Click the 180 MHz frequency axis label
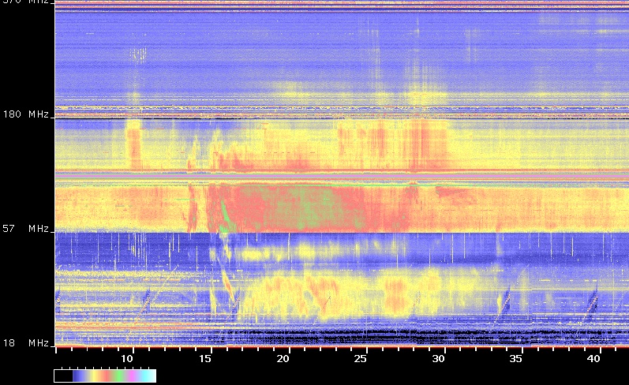The image size is (629, 385). point(28,114)
